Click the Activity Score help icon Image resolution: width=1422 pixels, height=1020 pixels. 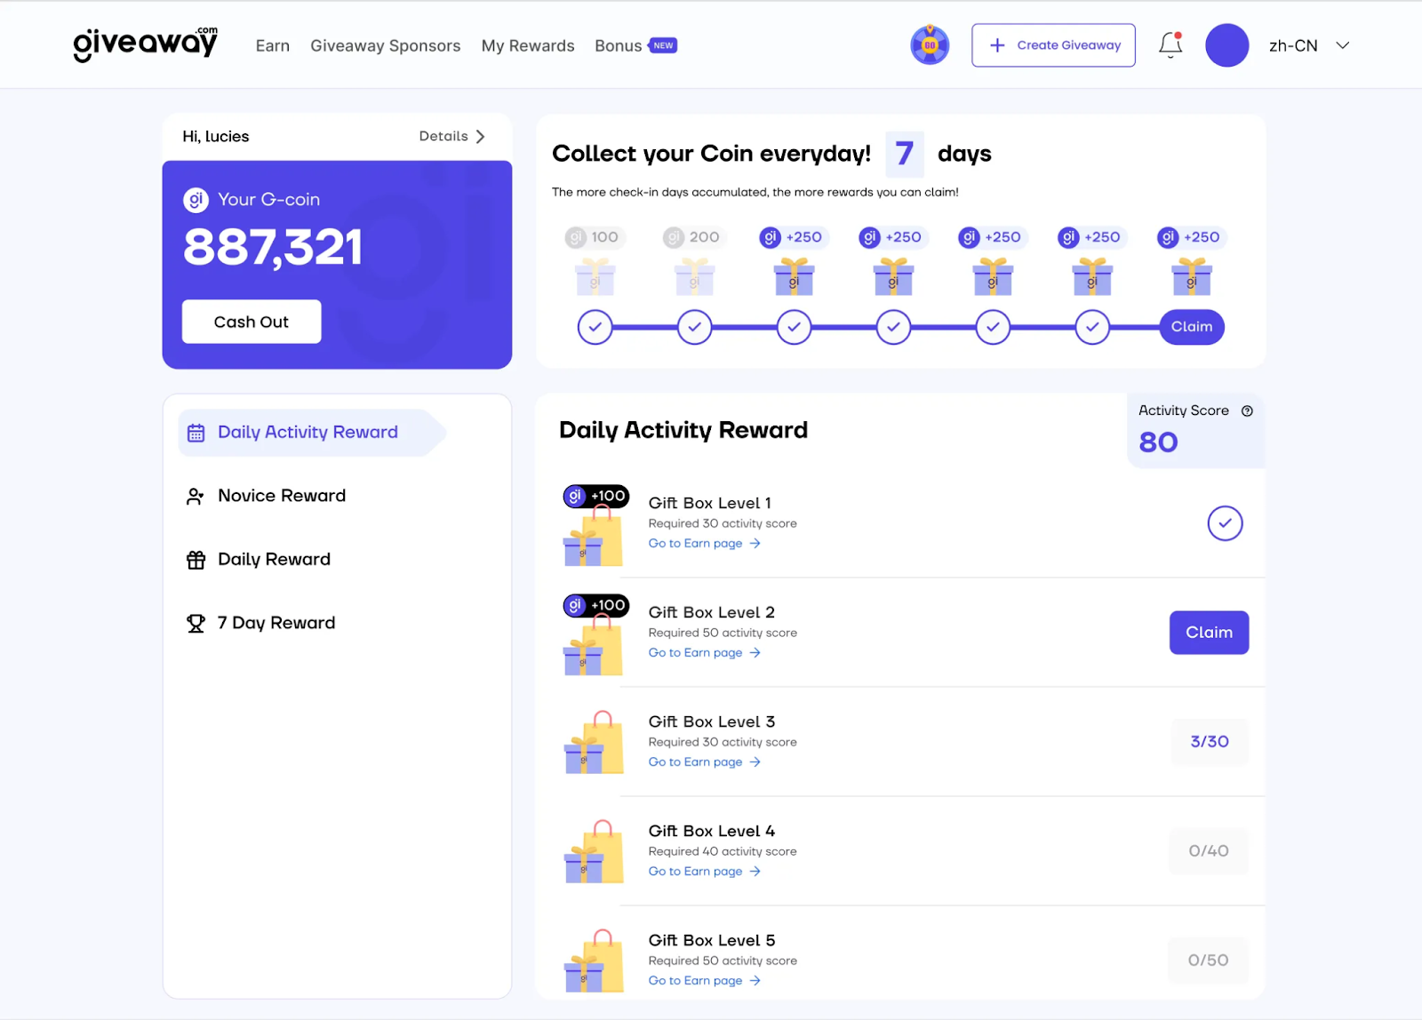1247,410
